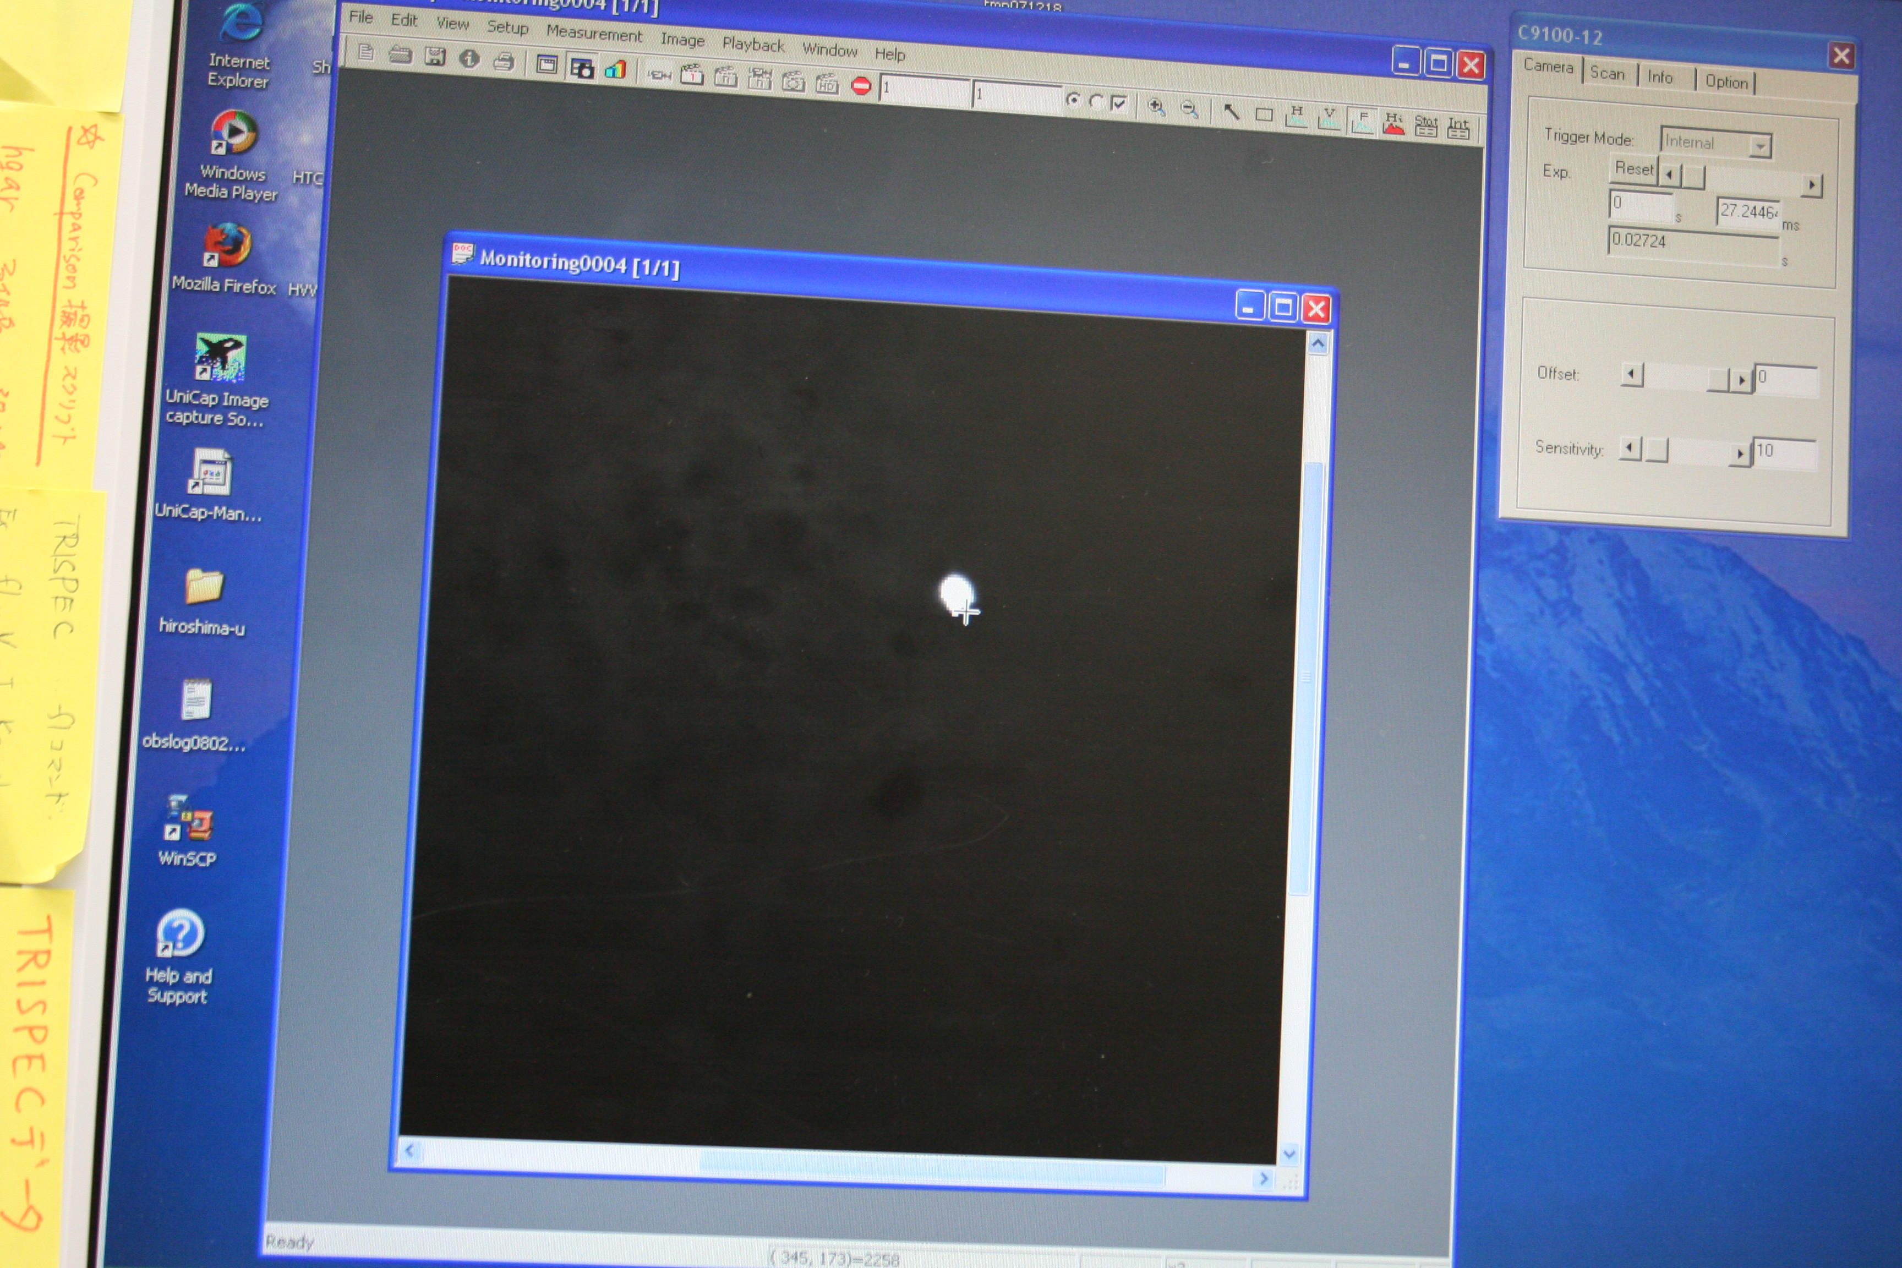The image size is (1902, 1268).
Task: Click the Print toolbar icon
Action: click(504, 62)
